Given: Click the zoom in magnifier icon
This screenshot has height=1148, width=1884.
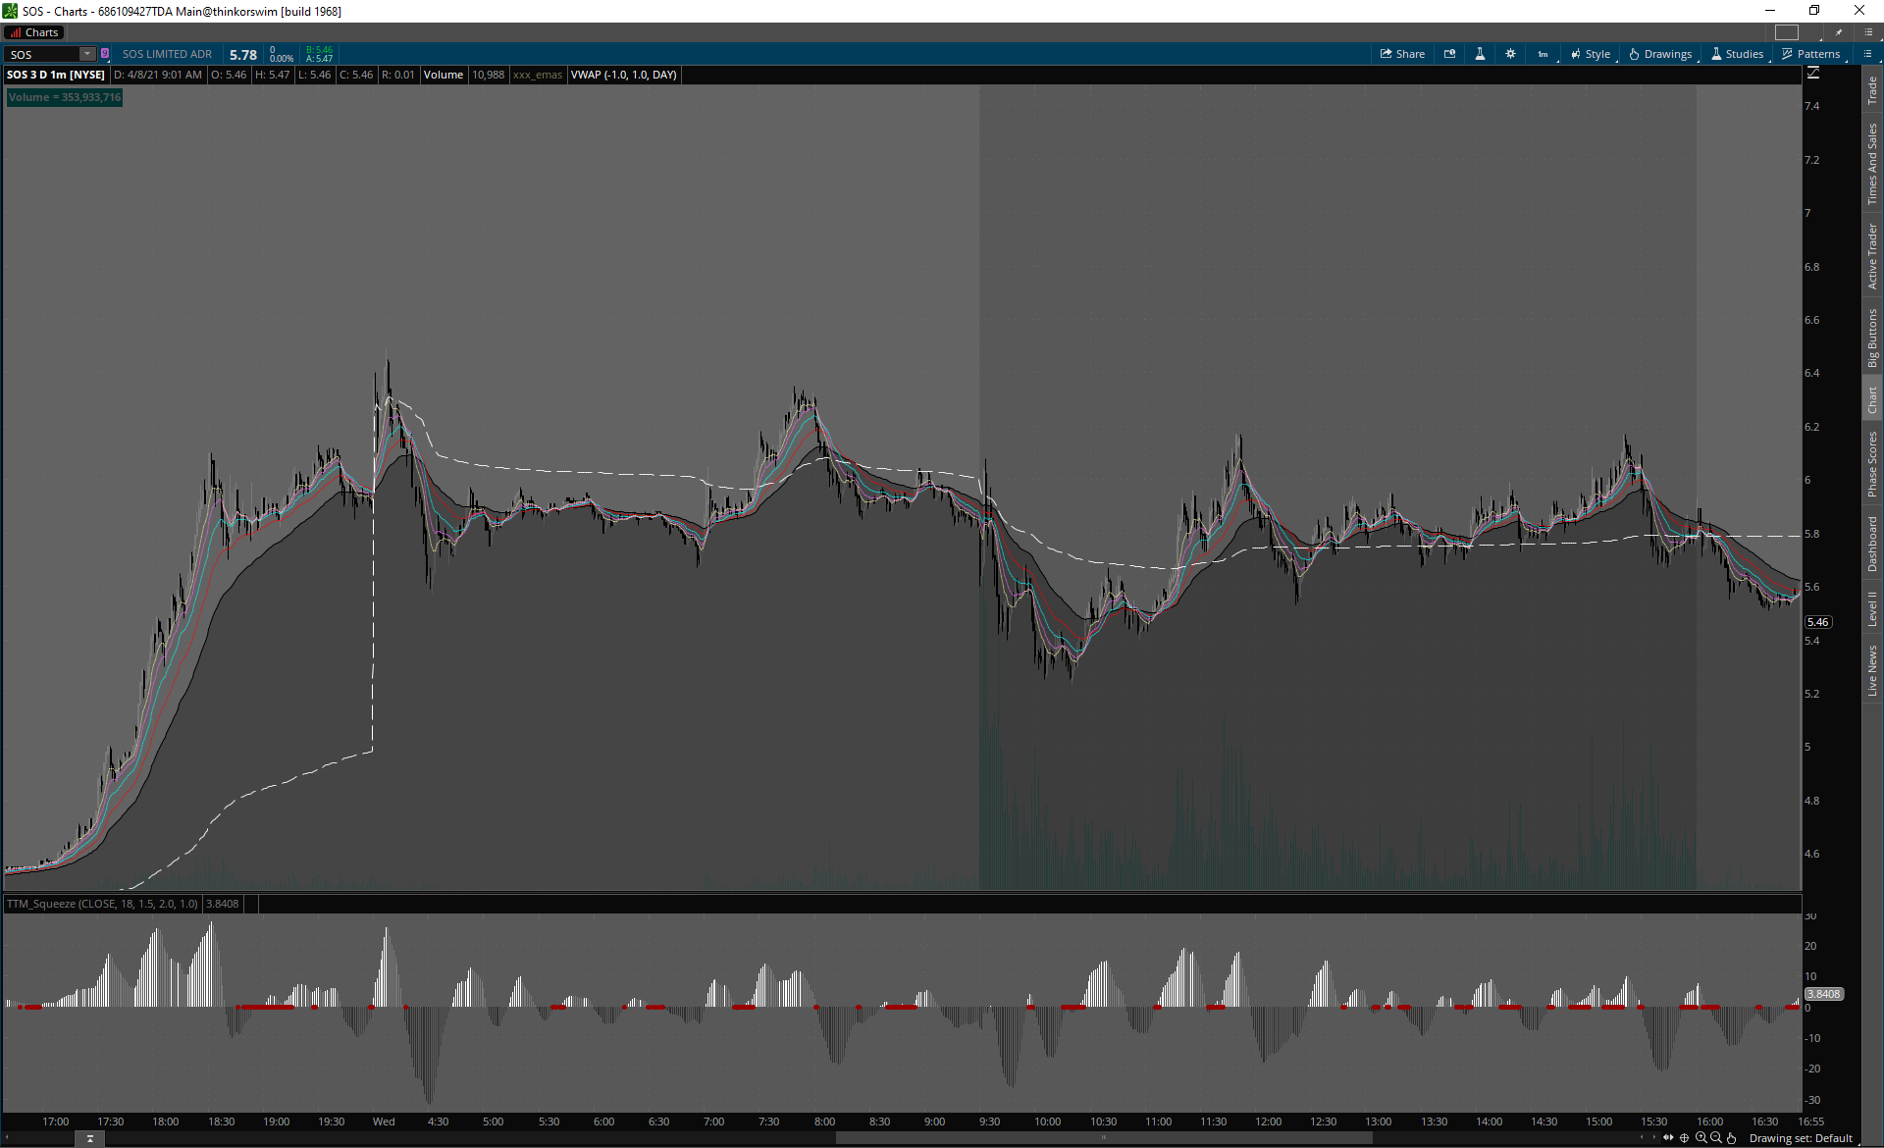Looking at the screenshot, I should click(x=1701, y=1138).
